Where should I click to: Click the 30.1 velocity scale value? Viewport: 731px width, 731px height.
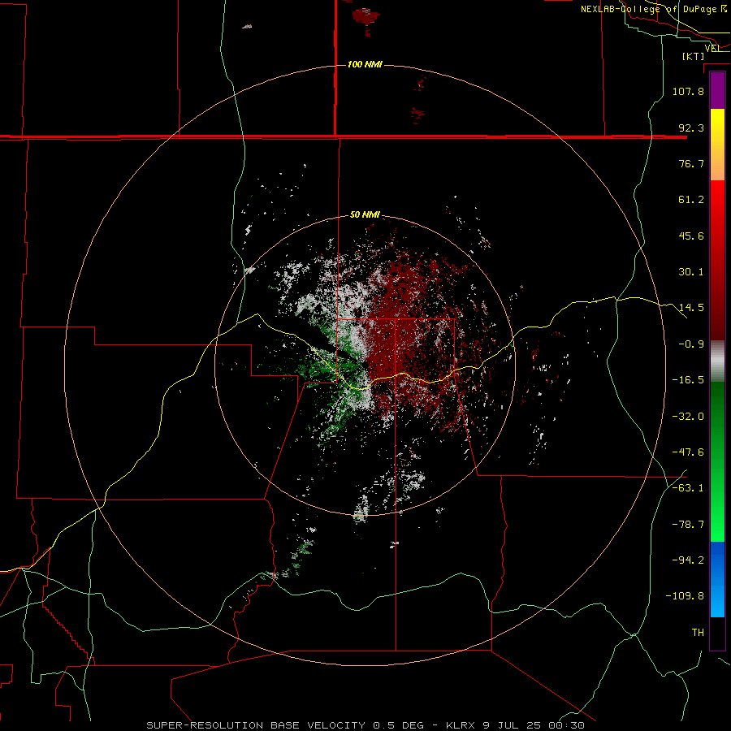point(691,272)
